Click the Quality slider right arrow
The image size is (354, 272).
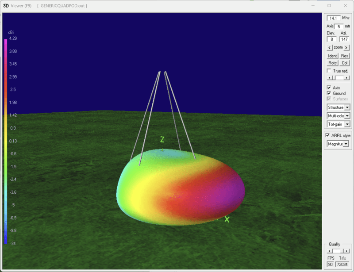coord(347,251)
